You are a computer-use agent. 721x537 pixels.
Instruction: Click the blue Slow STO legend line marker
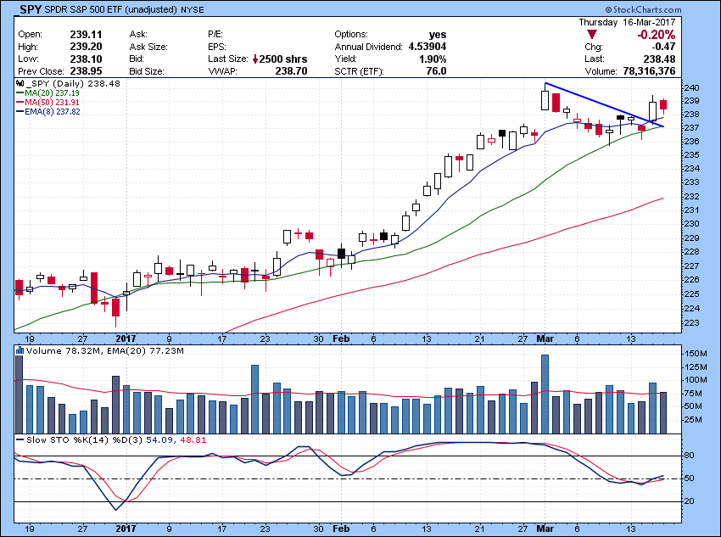tap(20, 440)
